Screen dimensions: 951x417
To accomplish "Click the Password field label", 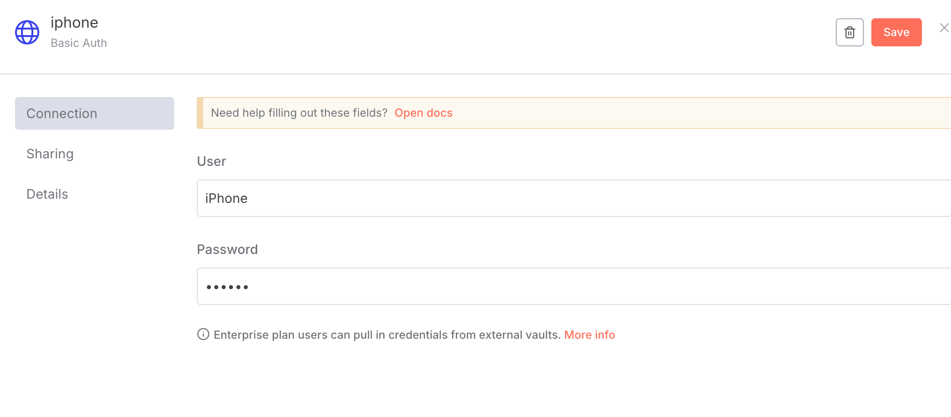I will tap(227, 249).
